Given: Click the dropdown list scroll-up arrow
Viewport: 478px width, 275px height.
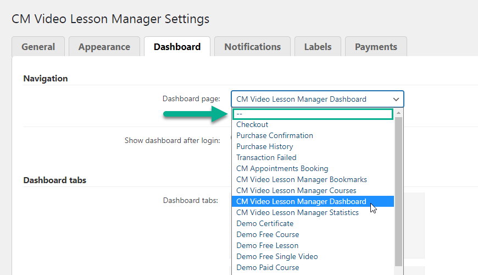Looking at the screenshot, I should [398, 113].
